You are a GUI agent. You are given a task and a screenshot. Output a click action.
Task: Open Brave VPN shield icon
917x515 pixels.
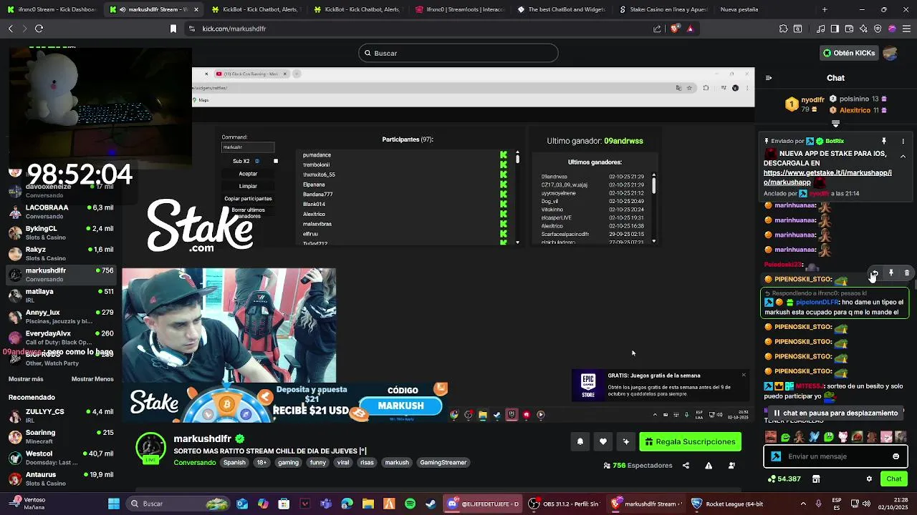(878, 29)
